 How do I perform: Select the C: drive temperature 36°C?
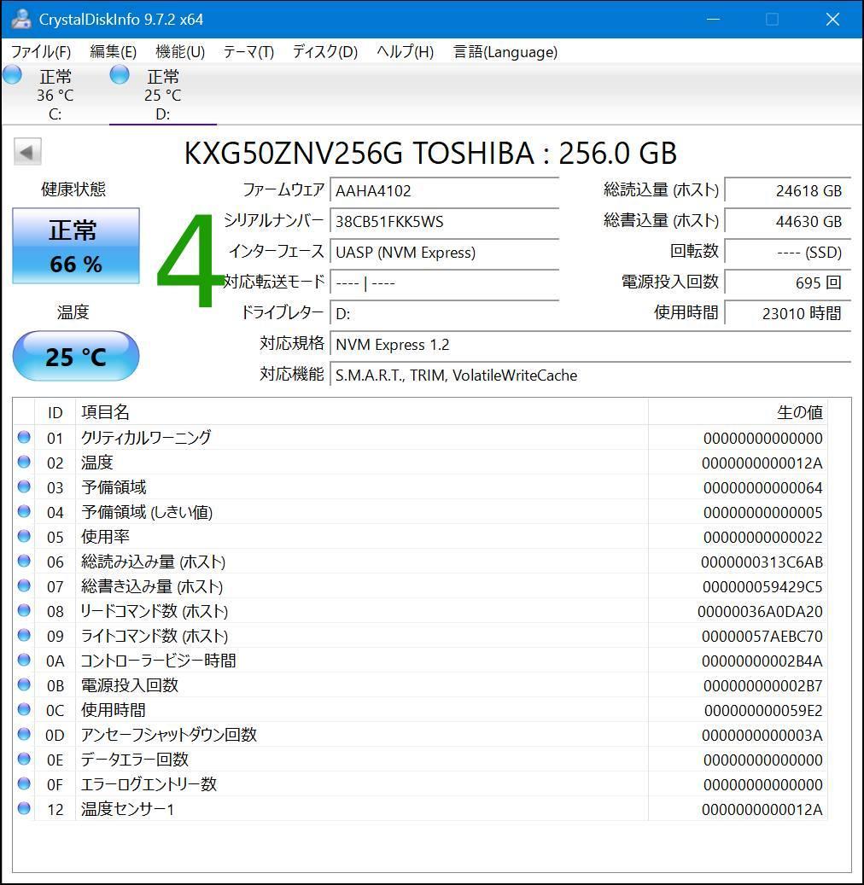pyautogui.click(x=54, y=95)
